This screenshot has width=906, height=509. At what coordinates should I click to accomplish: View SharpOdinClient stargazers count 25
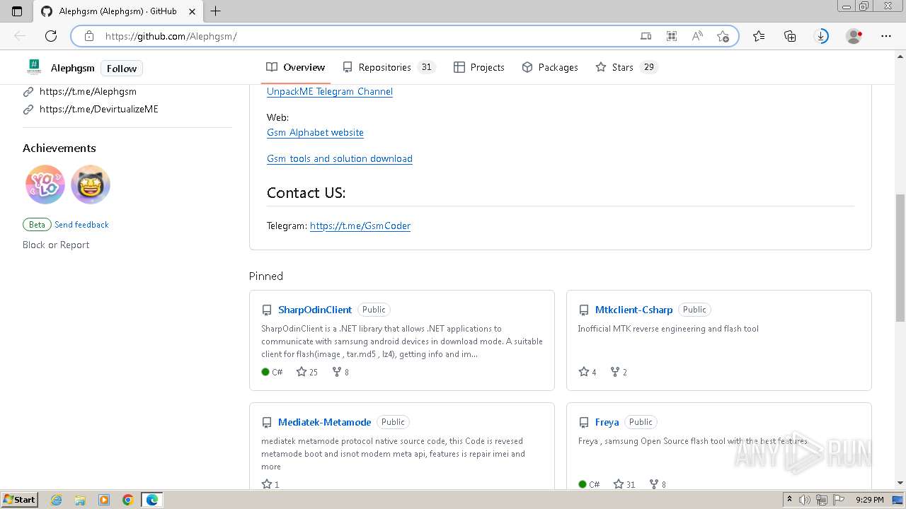[307, 372]
